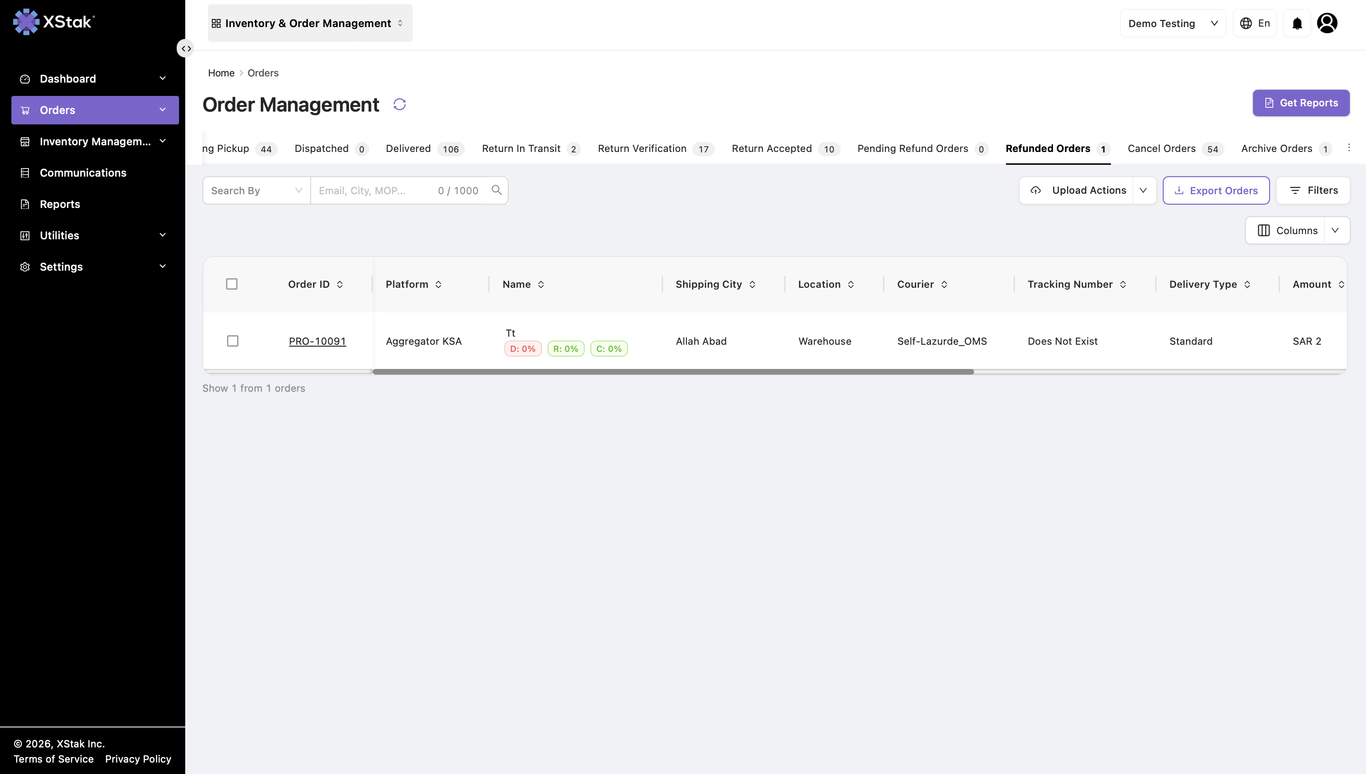Viewport: 1366px width, 774px height.
Task: Switch to the Delivered tab
Action: [425, 148]
